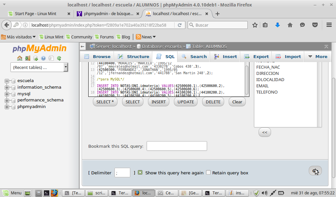Click the phpMyAdmin Home icon in sidebar

[x=20, y=58]
